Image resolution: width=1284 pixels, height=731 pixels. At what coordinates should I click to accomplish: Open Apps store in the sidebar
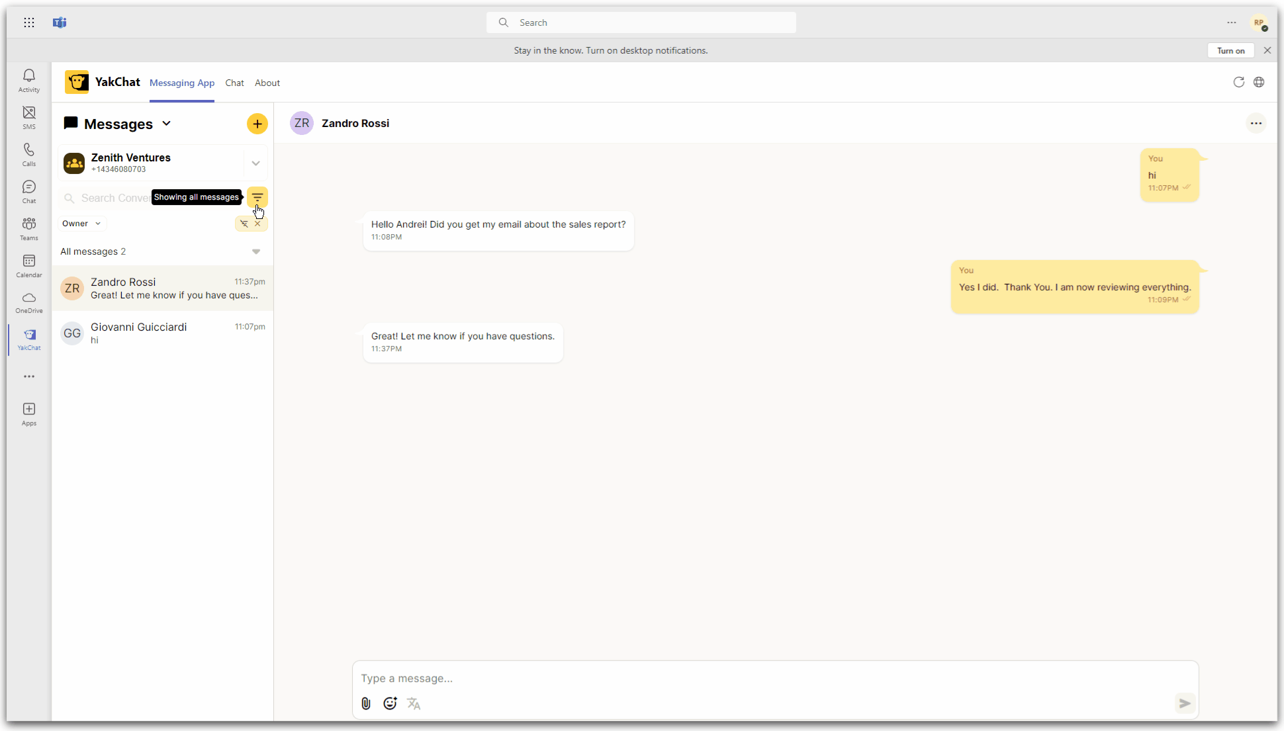pyautogui.click(x=29, y=414)
